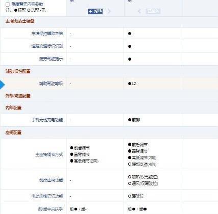This screenshot has width=218, height=214.
Task: Click the right arrow beside + 对比
Action: pyautogui.click(x=109, y=11)
